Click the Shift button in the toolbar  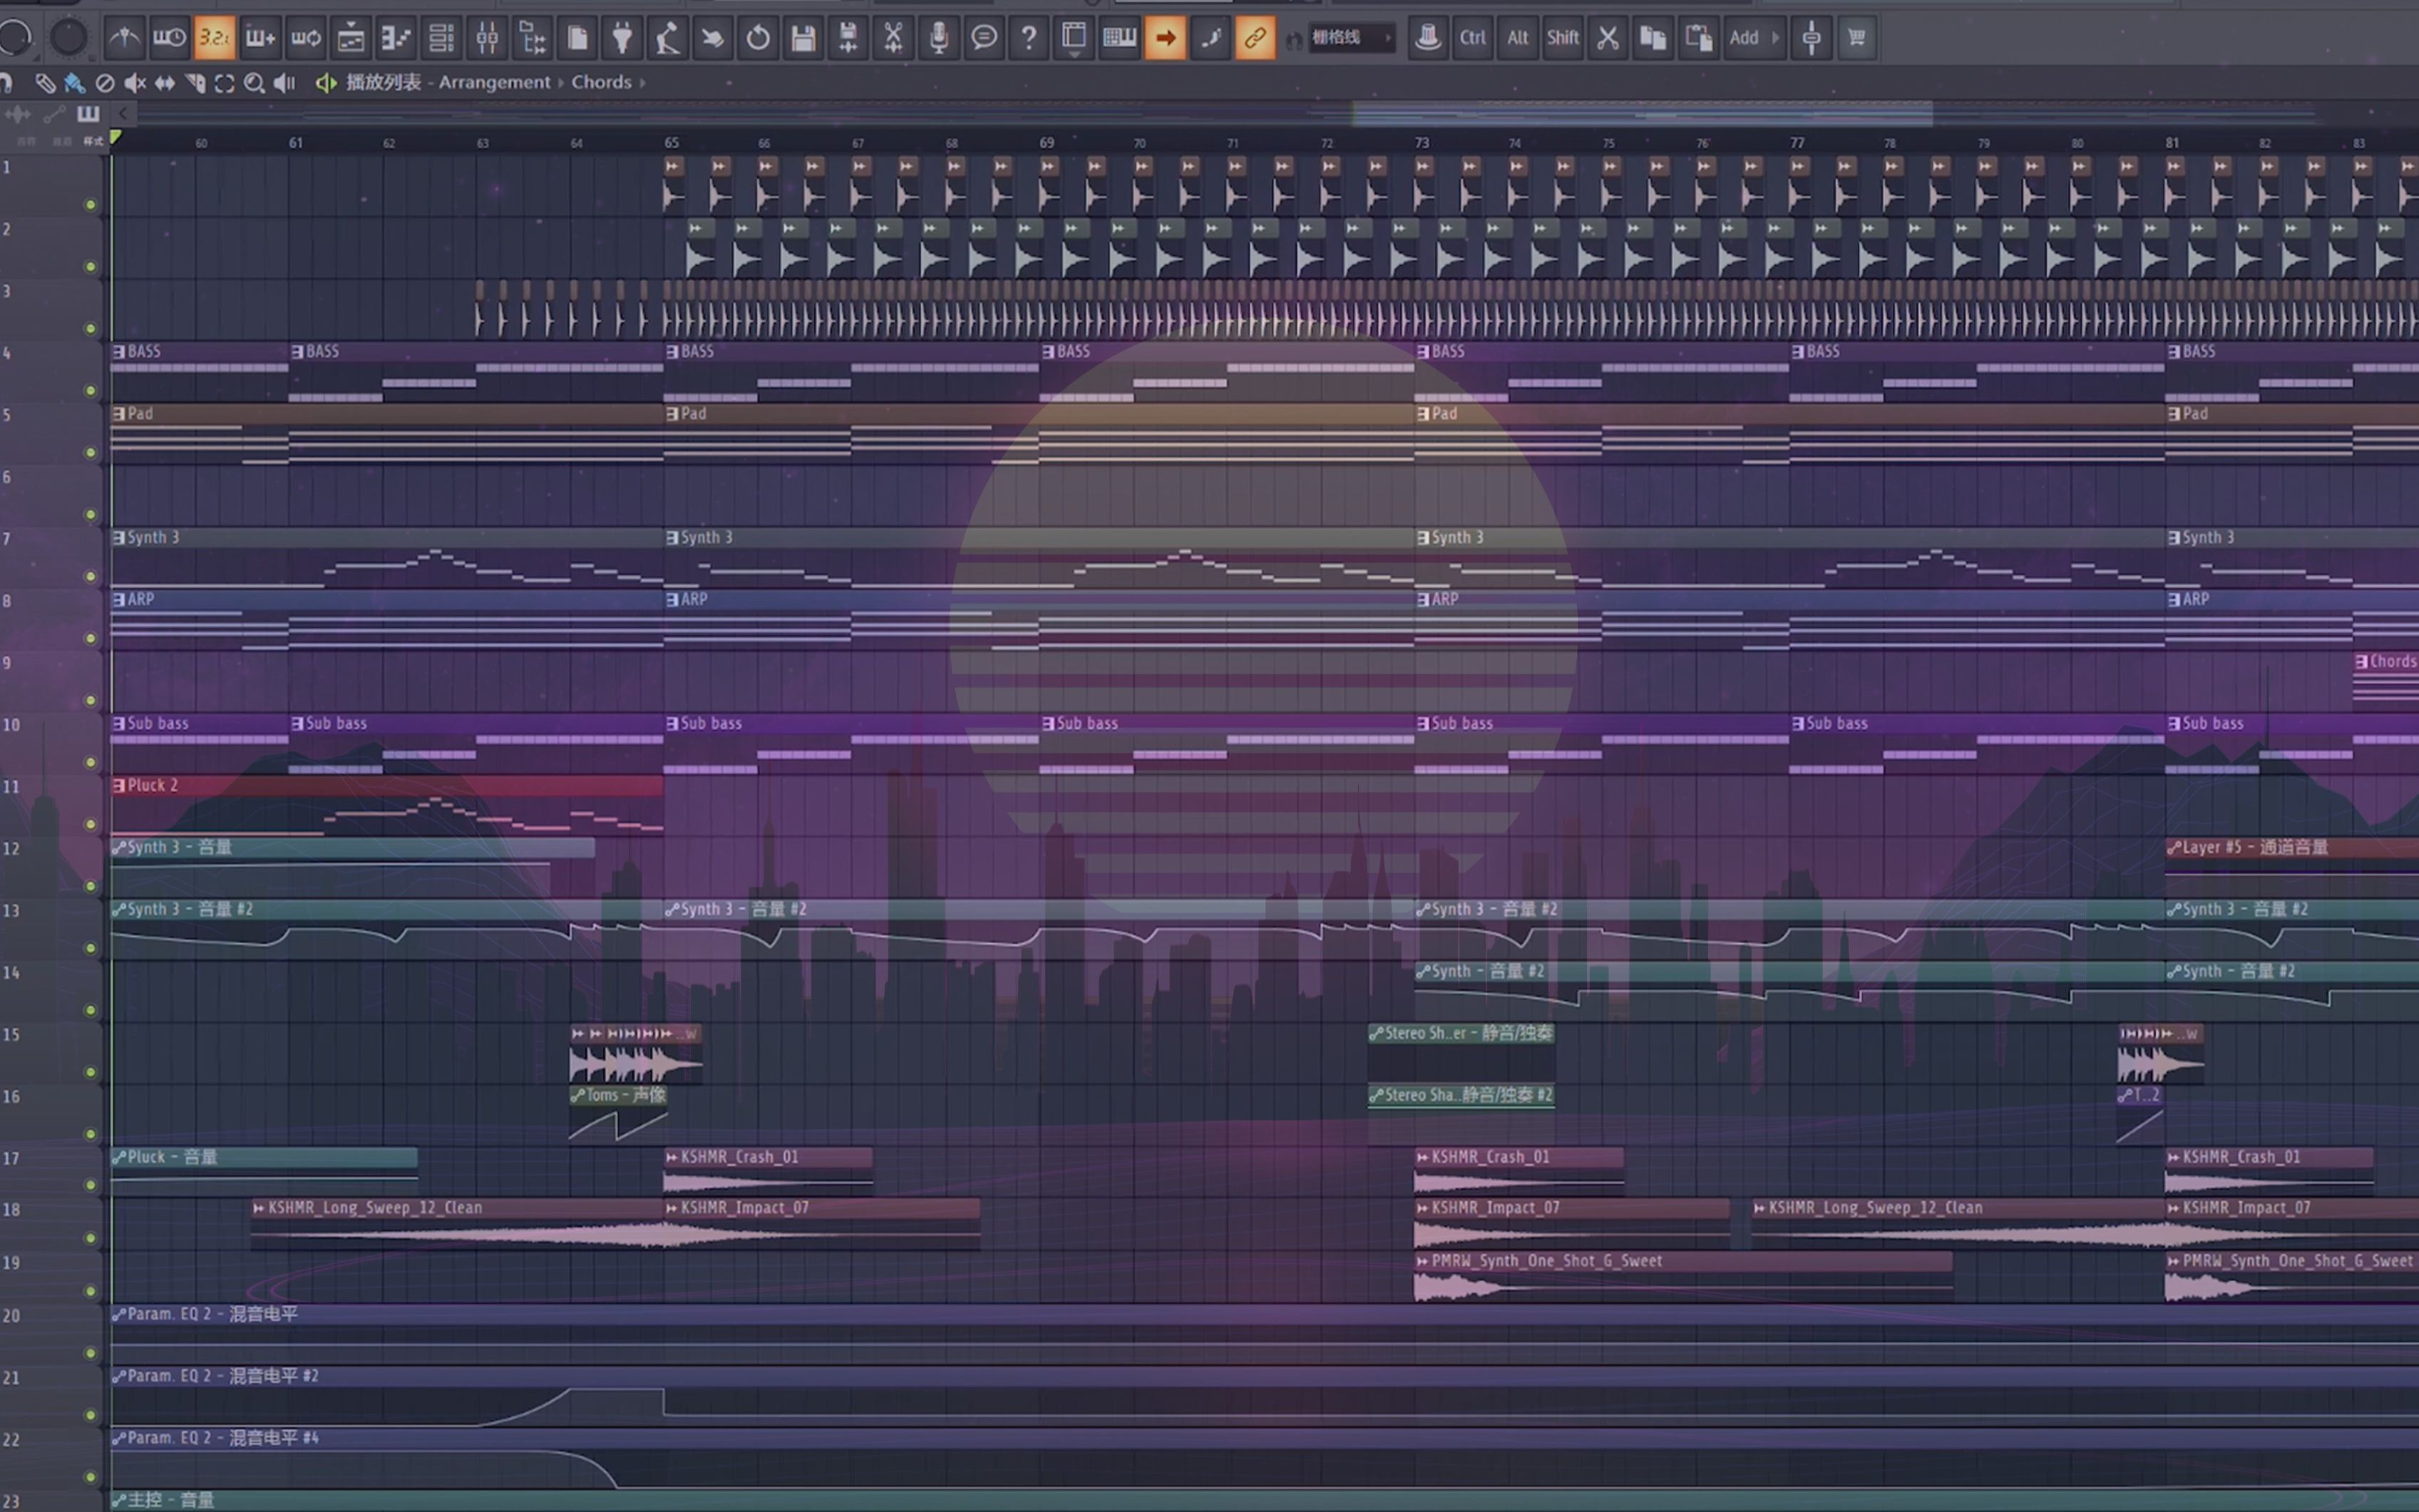(1562, 38)
